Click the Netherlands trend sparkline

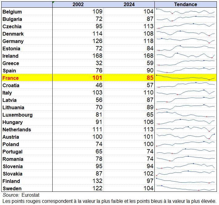(x=185, y=129)
